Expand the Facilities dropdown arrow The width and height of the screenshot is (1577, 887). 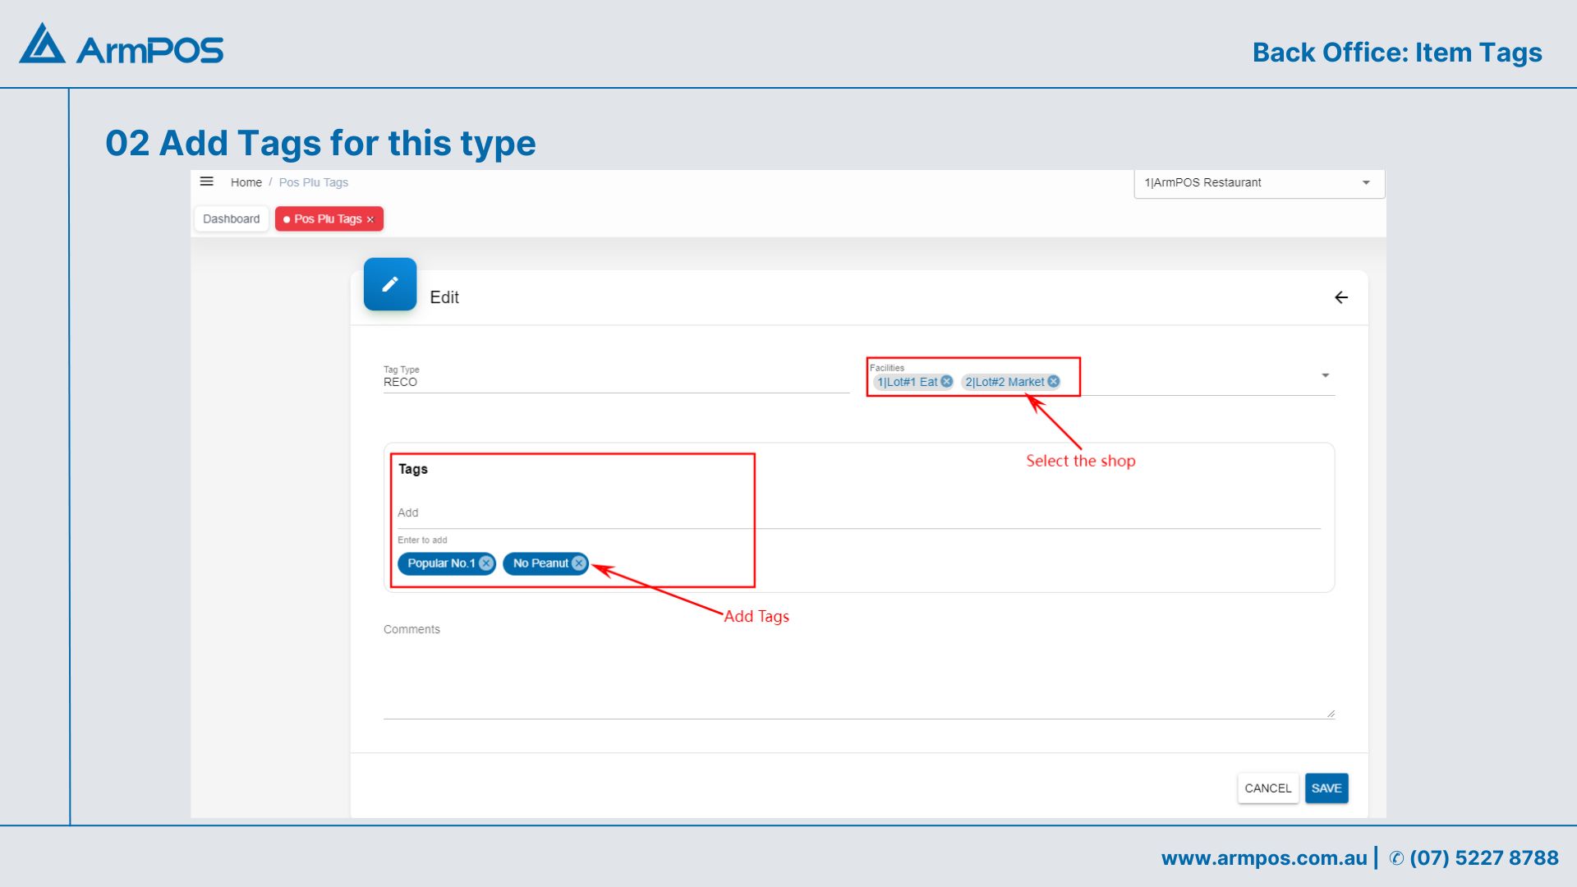[x=1325, y=375]
